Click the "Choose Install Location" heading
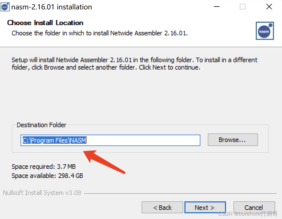Viewport: 282px width, 219px height. tap(45, 23)
